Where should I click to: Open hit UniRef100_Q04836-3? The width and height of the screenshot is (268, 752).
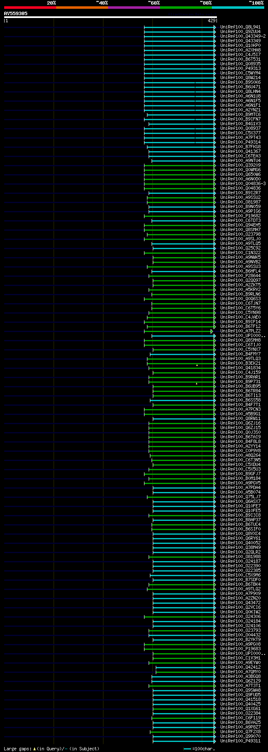[243, 184]
